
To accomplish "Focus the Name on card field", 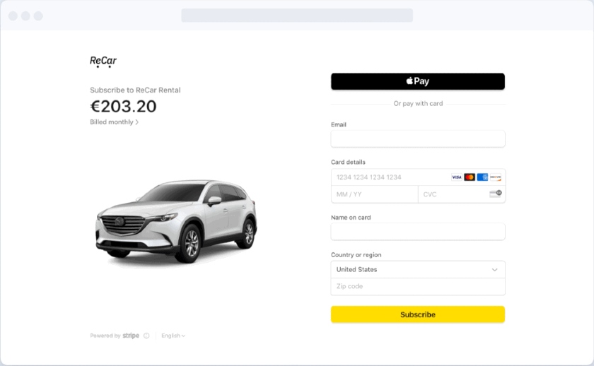I will 418,232.
